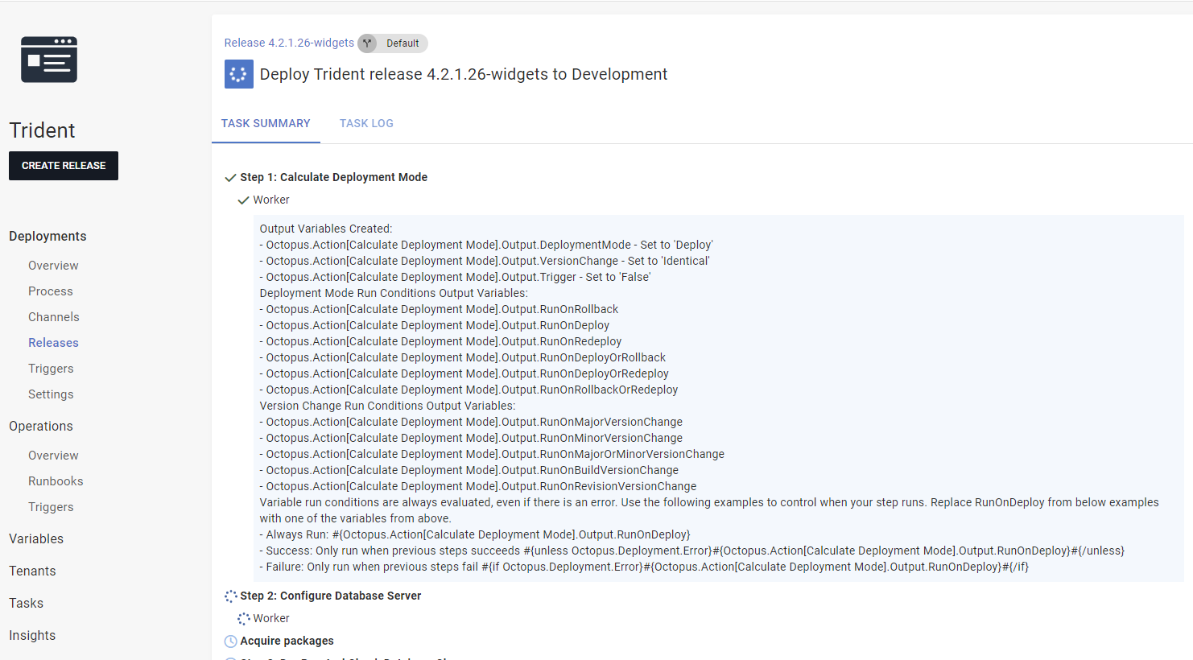Click the 'Success: Only run when previous steps succeeds' line

click(x=692, y=551)
